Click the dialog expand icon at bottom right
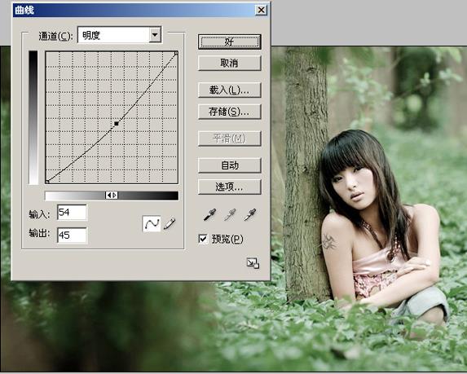This screenshot has width=467, height=374. [x=253, y=263]
